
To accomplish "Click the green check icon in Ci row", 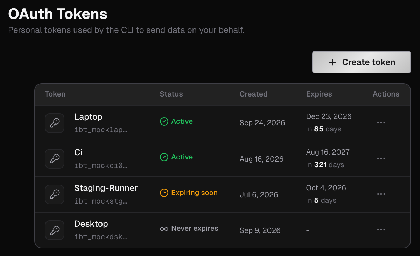I will pos(164,157).
